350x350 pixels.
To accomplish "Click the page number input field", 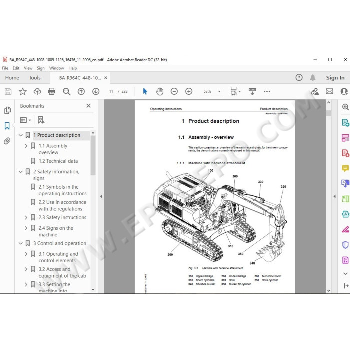I will [111, 91].
